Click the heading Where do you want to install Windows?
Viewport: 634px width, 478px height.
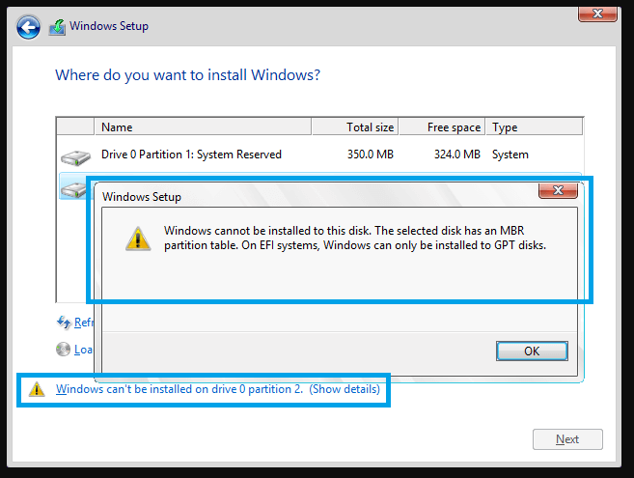pyautogui.click(x=187, y=75)
